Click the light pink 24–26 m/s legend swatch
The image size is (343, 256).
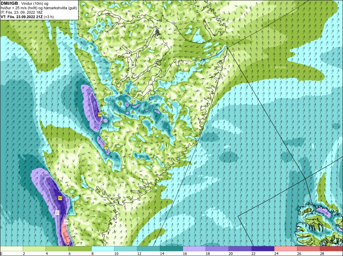point(286,249)
